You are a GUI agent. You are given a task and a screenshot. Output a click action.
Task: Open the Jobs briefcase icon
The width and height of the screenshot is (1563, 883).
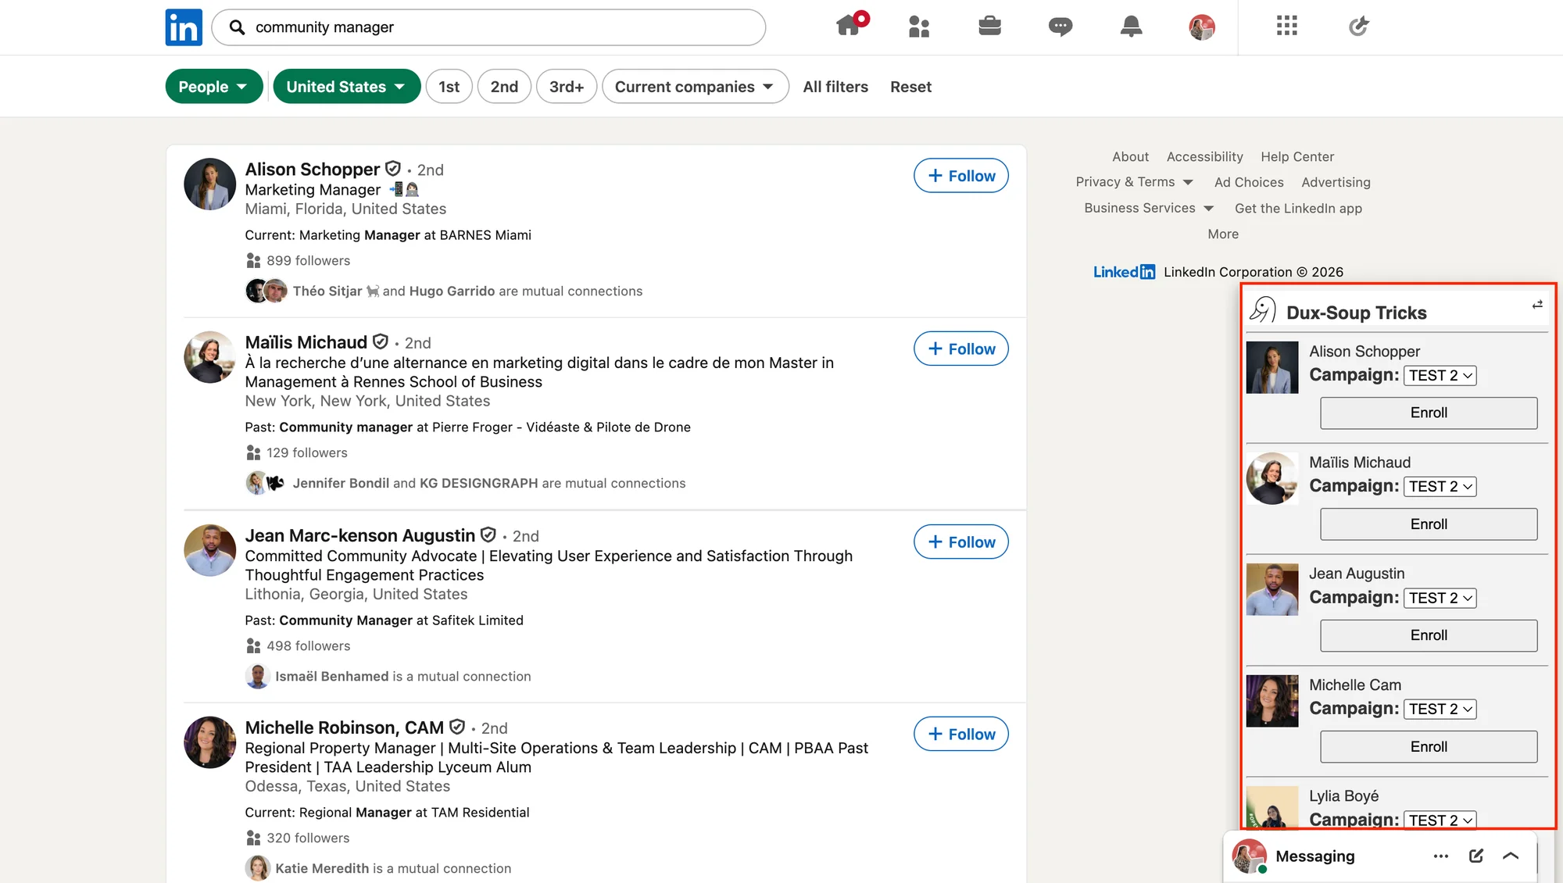[x=989, y=27]
